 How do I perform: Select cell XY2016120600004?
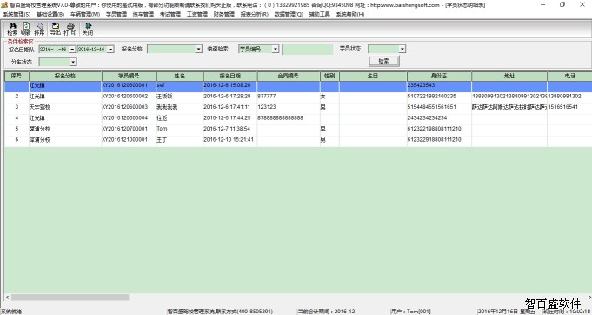(x=130, y=118)
